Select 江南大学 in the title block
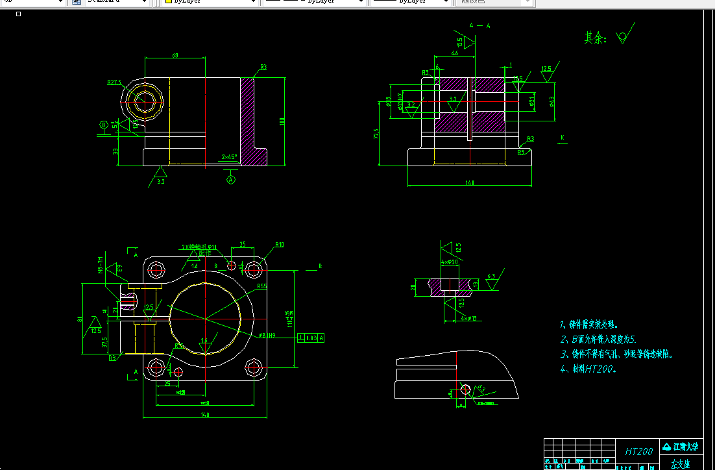715x470 pixels. point(686,447)
